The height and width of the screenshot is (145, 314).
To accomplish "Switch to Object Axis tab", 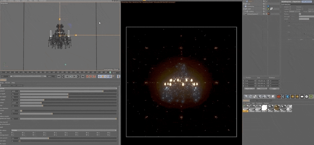I will click(x=297, y=2).
